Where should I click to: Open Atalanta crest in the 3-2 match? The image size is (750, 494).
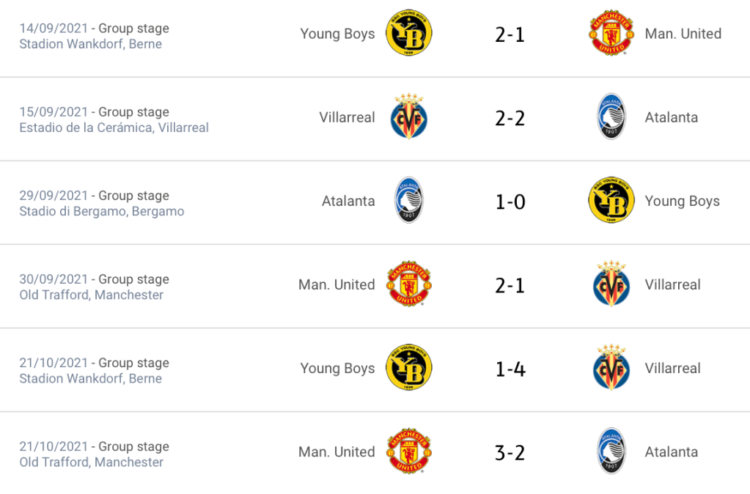pyautogui.click(x=611, y=451)
